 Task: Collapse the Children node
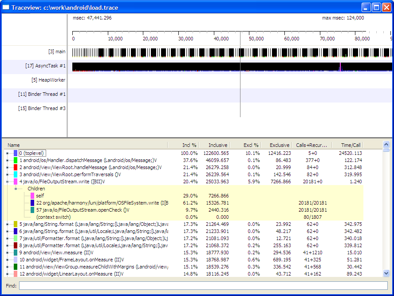point(16,189)
